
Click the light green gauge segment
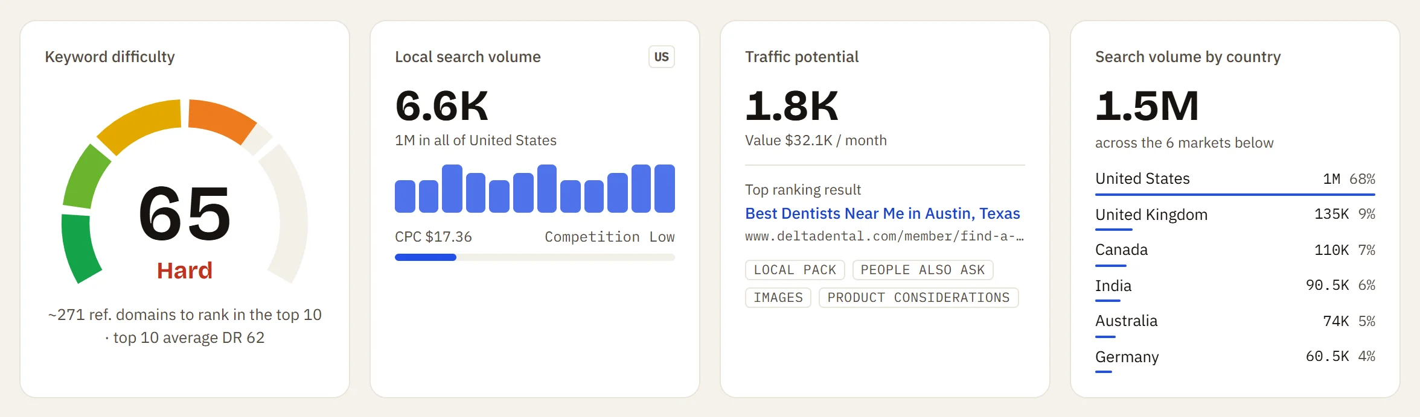tap(85, 177)
